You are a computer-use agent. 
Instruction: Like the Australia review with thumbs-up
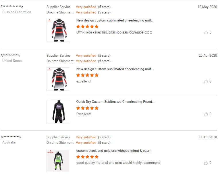click(x=206, y=163)
